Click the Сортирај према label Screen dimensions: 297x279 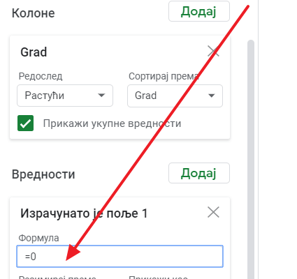[164, 76]
